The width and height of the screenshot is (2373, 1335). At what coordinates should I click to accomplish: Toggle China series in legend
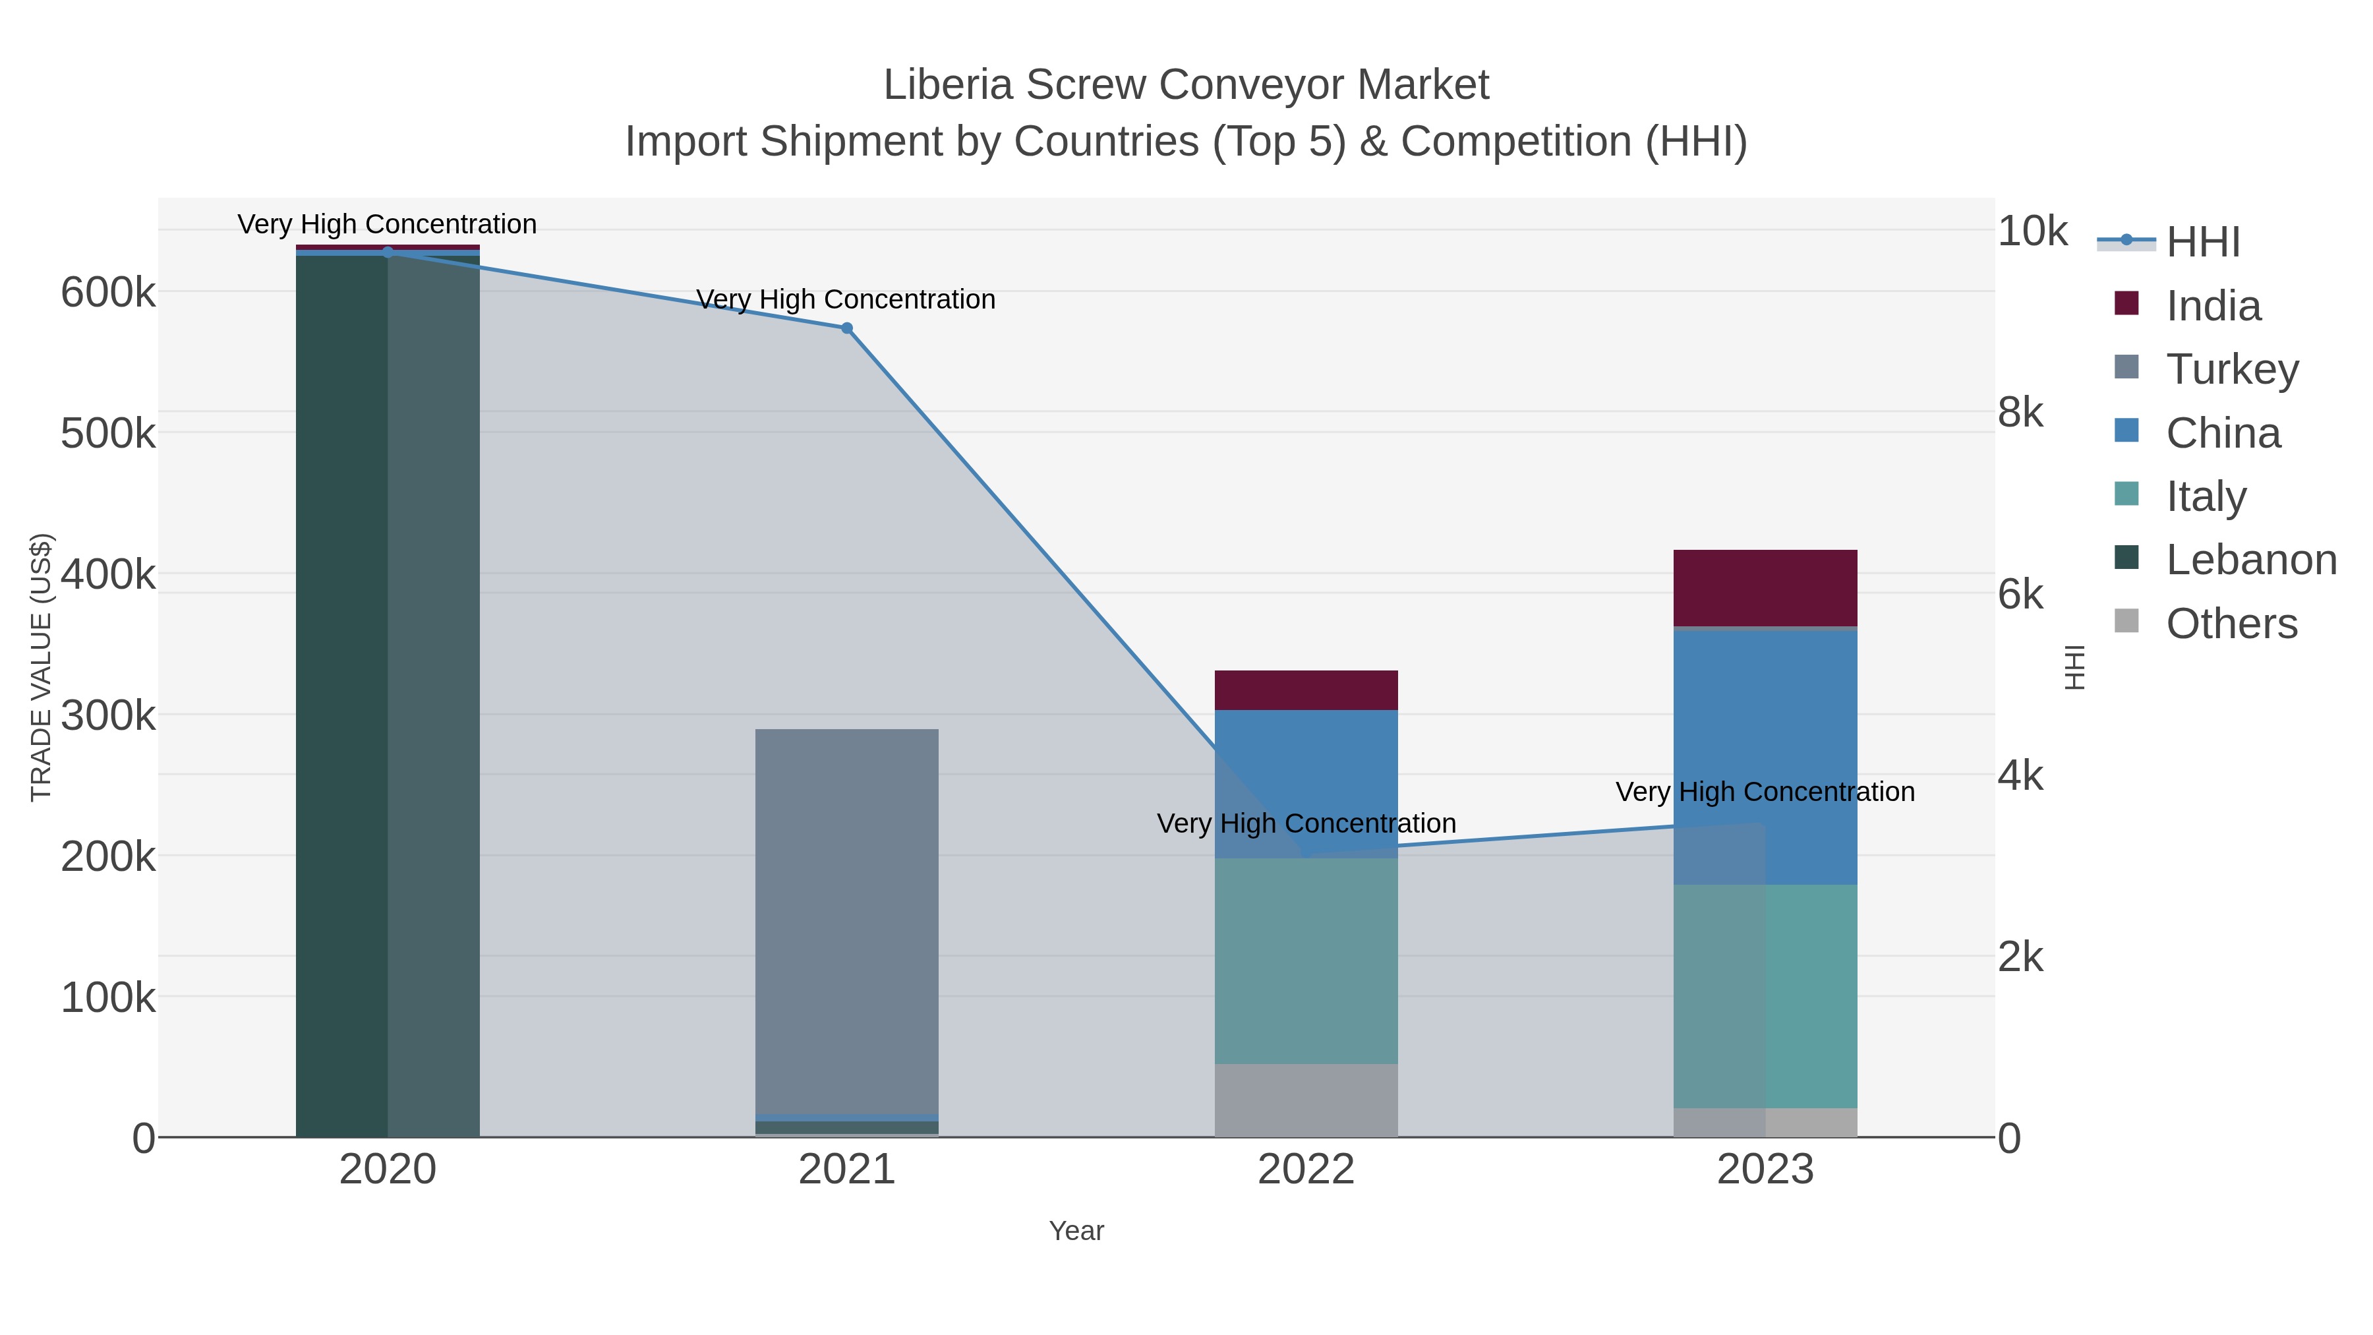click(2197, 432)
